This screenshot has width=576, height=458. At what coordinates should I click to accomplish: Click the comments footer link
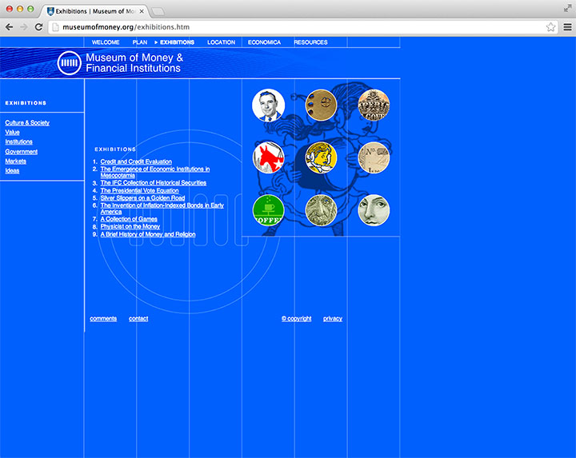pyautogui.click(x=103, y=319)
